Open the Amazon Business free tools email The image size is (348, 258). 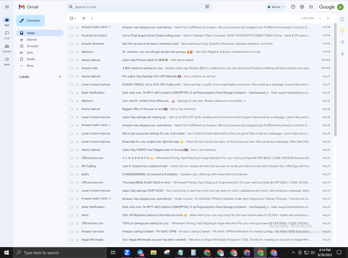(x=200, y=44)
